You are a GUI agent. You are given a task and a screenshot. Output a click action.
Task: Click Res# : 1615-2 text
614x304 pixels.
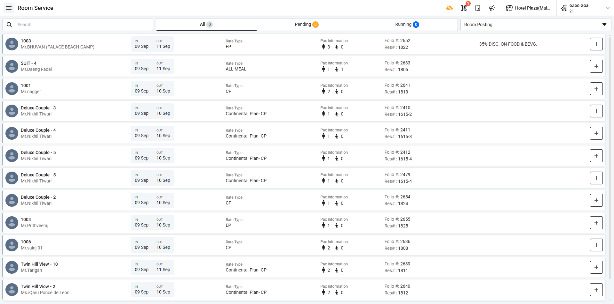(x=398, y=114)
